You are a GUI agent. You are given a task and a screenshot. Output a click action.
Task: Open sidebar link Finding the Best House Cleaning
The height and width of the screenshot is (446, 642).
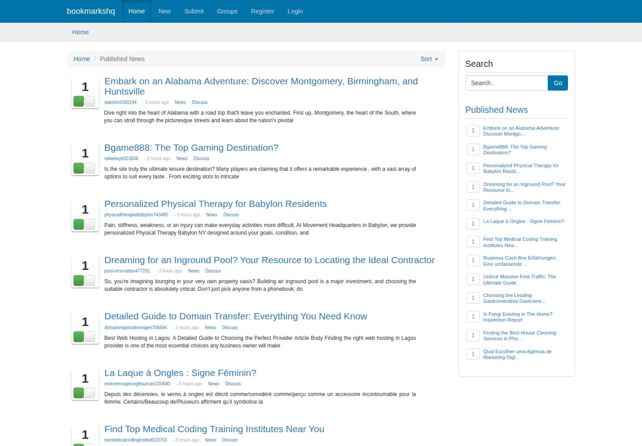pyautogui.click(x=519, y=336)
